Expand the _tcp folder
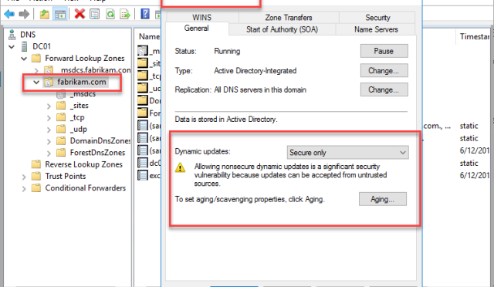Screen dimensions: 494x287 [x=49, y=118]
